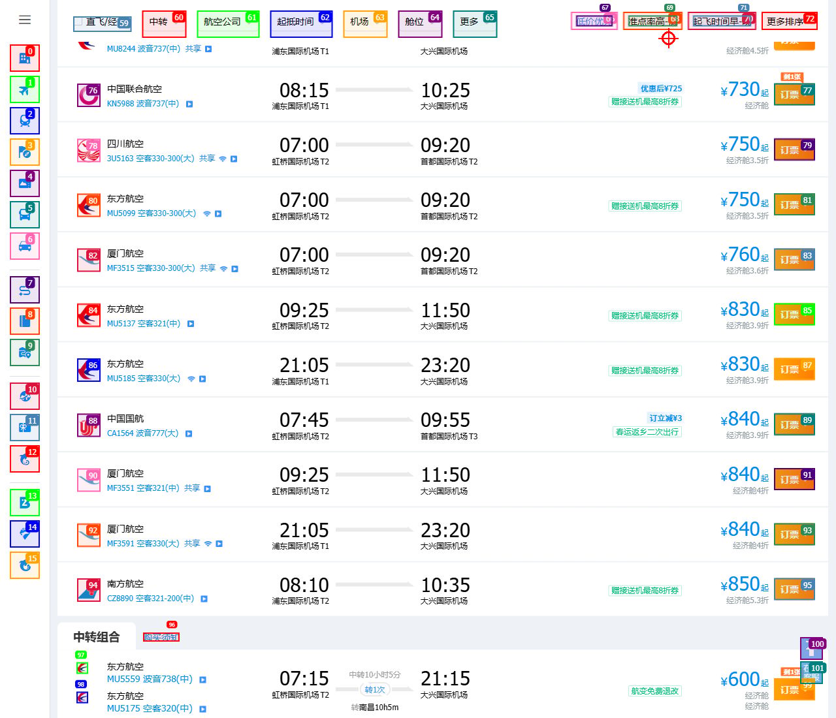Click the play info icon beside CZ8890
This screenshot has height=718, width=836.
204,599
